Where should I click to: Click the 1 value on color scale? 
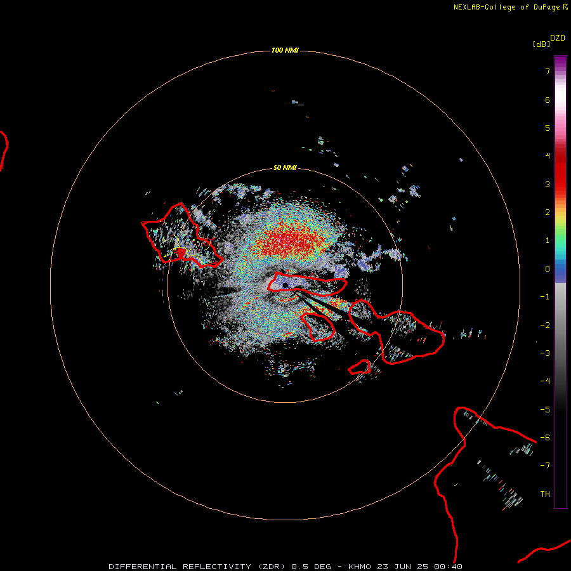click(x=548, y=240)
